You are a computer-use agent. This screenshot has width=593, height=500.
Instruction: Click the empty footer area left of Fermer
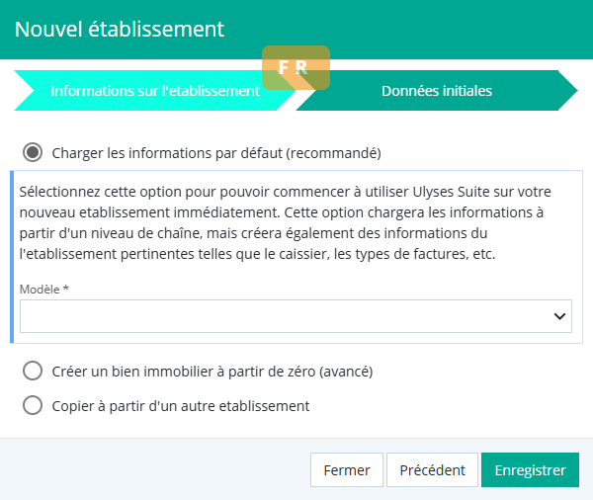[x=148, y=470]
